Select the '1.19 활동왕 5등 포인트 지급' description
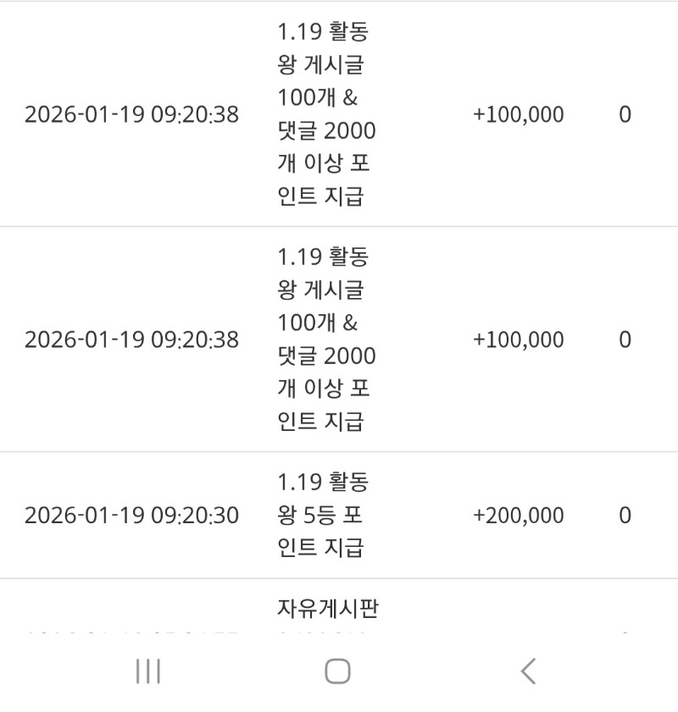The height and width of the screenshot is (712, 678). (323, 515)
